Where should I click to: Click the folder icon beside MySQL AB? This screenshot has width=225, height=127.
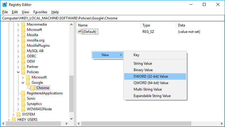pos(23,51)
